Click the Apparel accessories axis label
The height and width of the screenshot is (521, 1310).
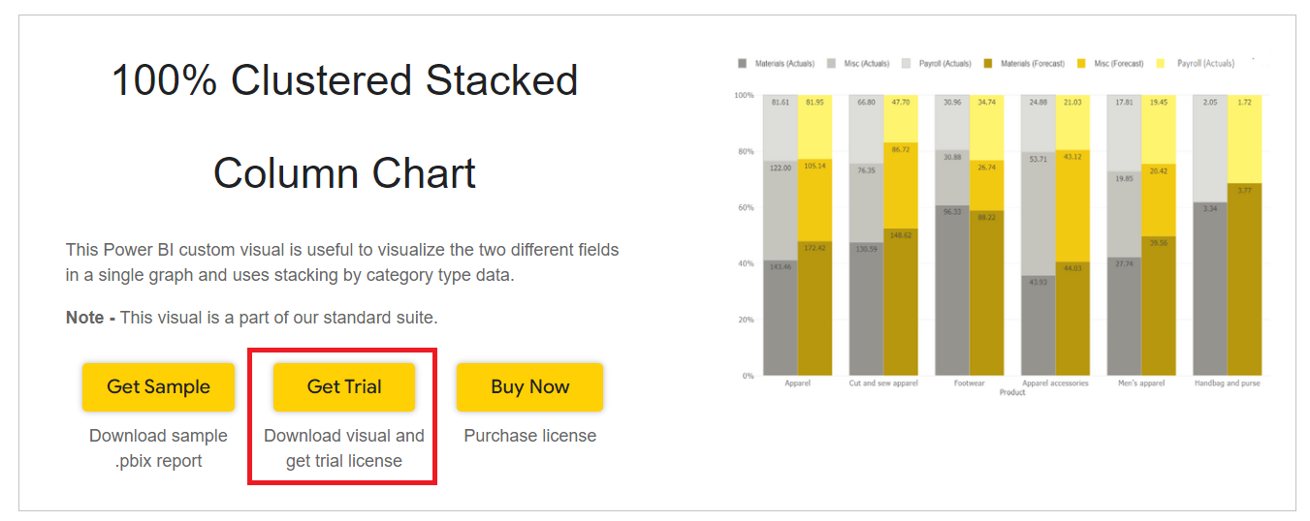(1055, 383)
